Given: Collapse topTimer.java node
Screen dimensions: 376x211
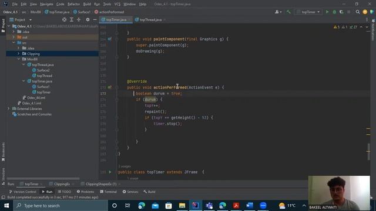Looking at the screenshot, I should [23, 81].
